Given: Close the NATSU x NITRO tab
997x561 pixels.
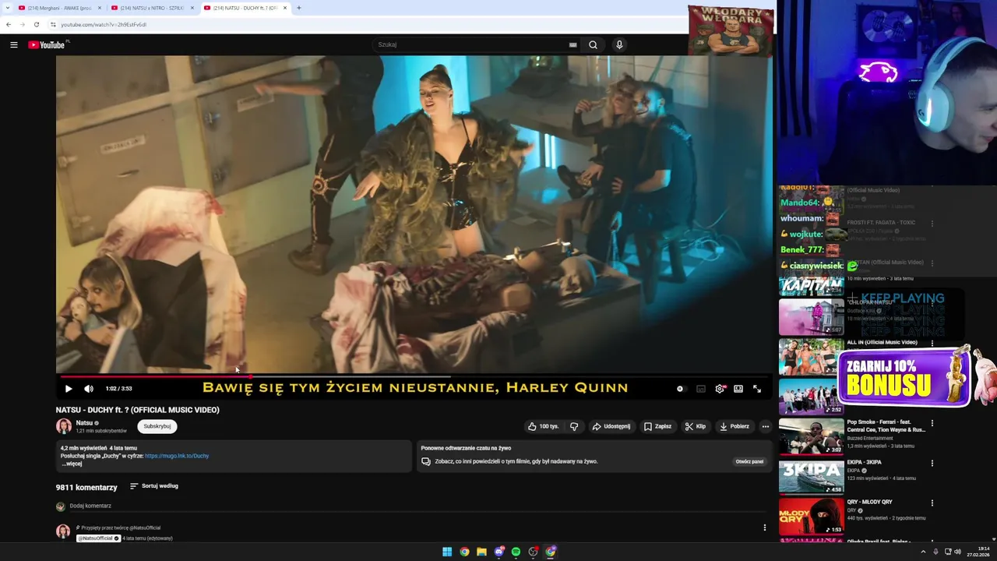Looking at the screenshot, I should click(192, 8).
